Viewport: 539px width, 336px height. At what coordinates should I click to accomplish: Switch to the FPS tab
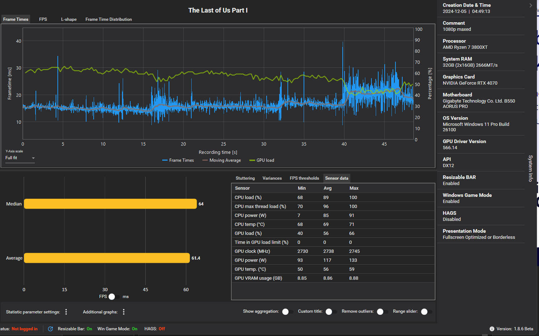[x=43, y=19]
